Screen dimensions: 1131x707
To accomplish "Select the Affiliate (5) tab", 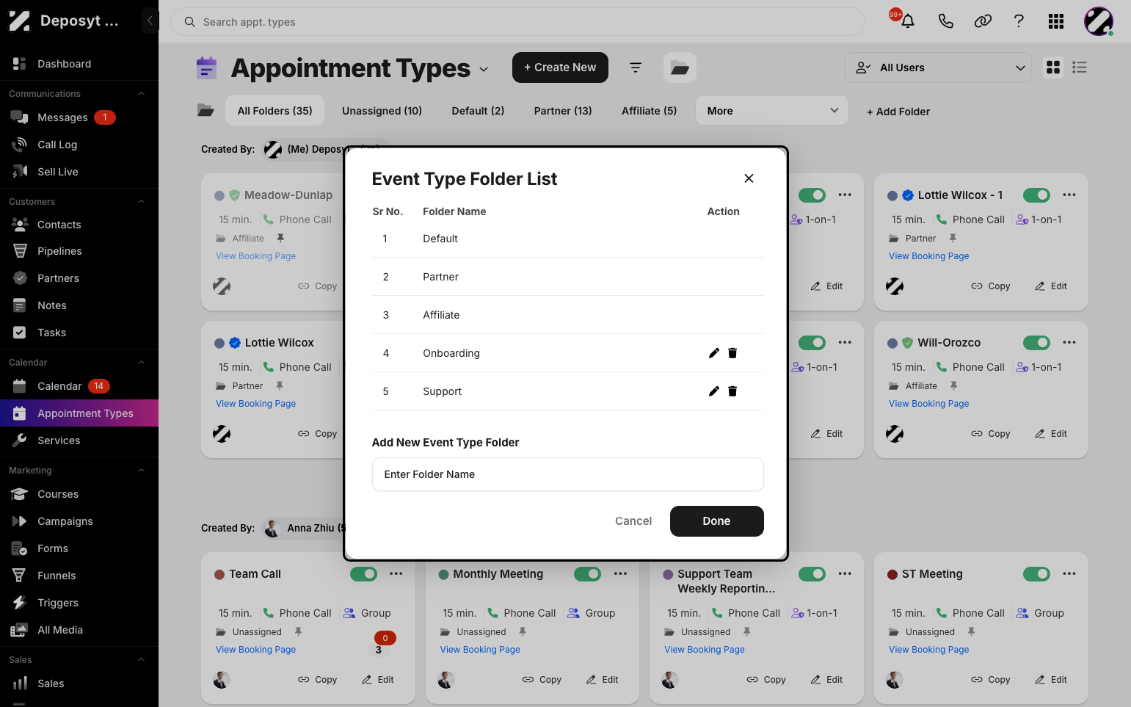I will (650, 111).
